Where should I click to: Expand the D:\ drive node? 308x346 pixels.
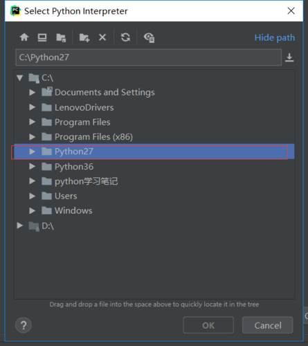tap(20, 226)
